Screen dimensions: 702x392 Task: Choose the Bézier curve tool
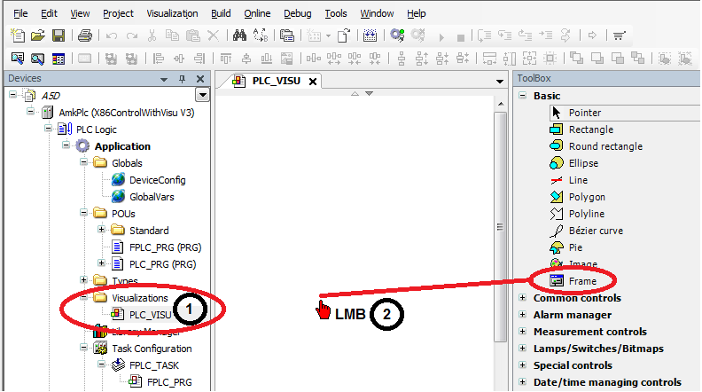point(595,231)
